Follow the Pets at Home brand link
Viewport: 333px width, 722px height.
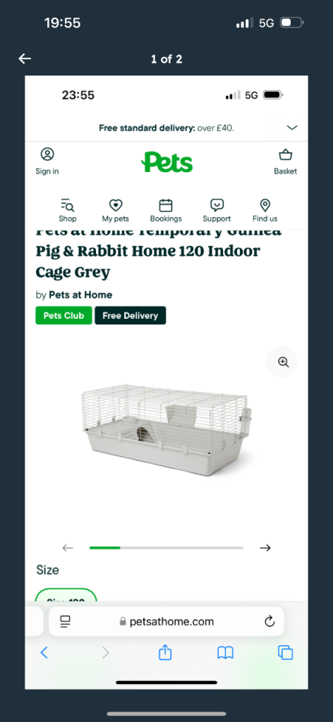click(x=80, y=295)
